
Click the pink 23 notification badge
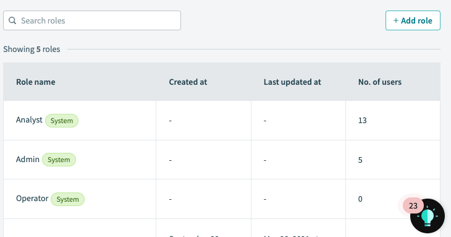[x=413, y=205]
